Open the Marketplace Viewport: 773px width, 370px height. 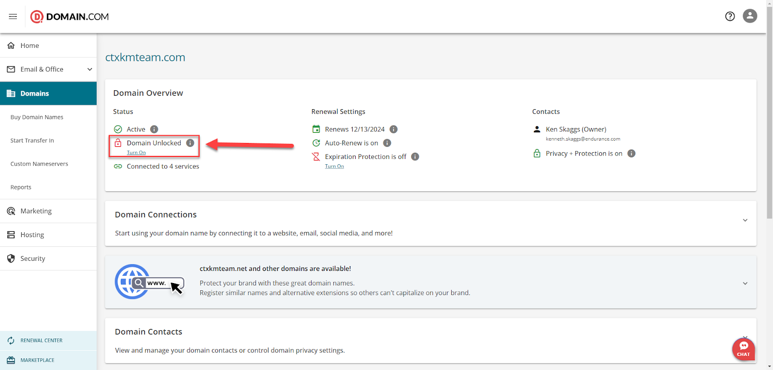click(x=48, y=360)
